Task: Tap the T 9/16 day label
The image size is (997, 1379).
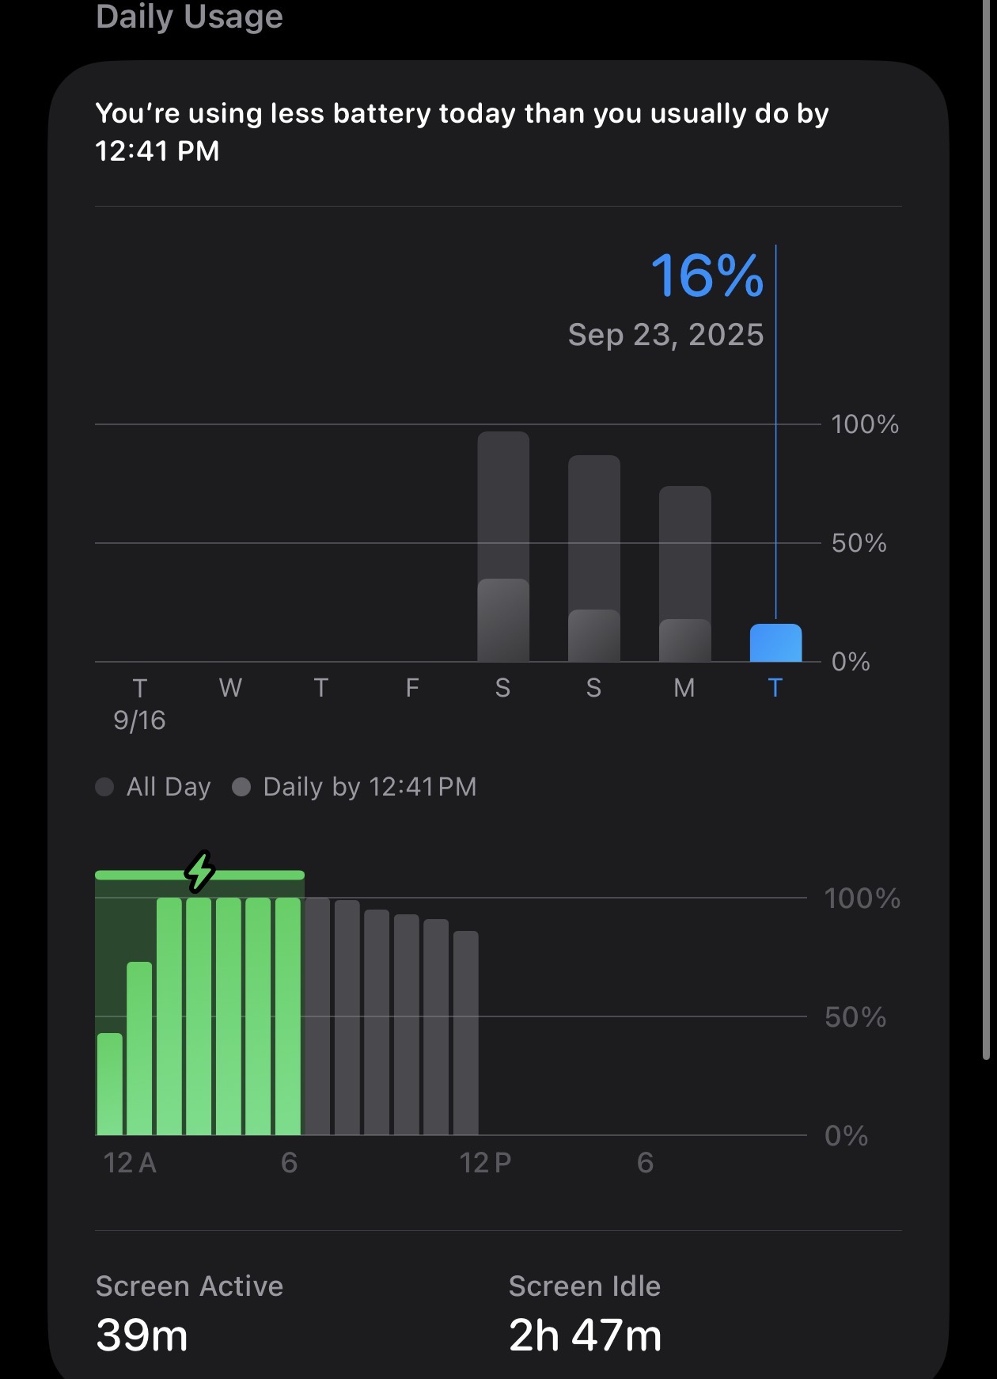Action: click(x=140, y=704)
